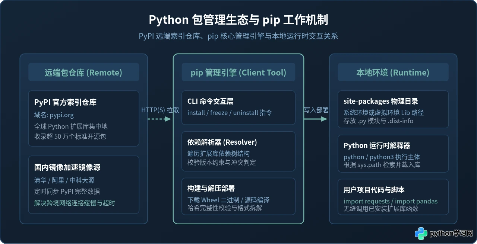Click the "国内镜像加速镜像源" card title
The image size is (477, 244).
67,167
